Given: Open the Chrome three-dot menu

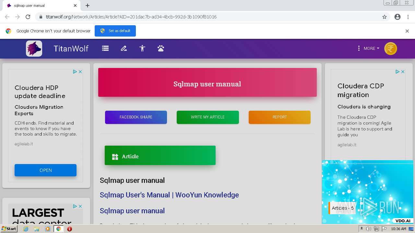Looking at the screenshot, I should point(408,17).
